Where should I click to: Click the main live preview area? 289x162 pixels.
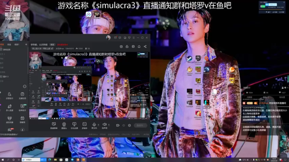pyautogui.click(x=89, y=85)
